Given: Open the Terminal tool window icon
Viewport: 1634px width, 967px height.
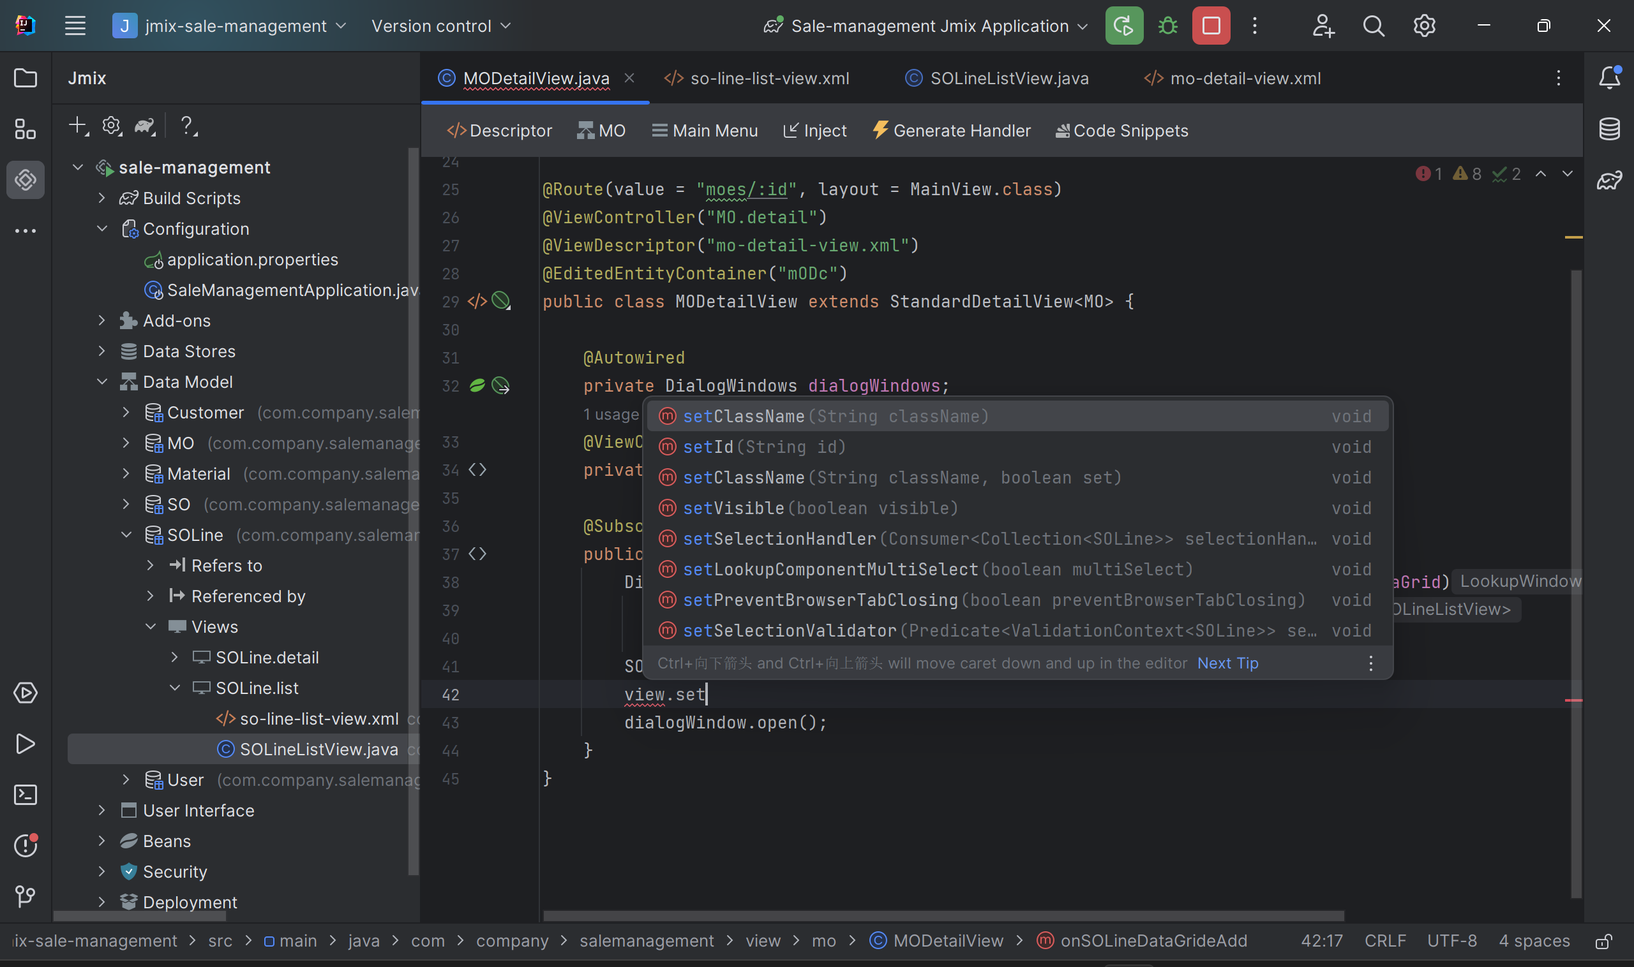Looking at the screenshot, I should click(x=26, y=794).
